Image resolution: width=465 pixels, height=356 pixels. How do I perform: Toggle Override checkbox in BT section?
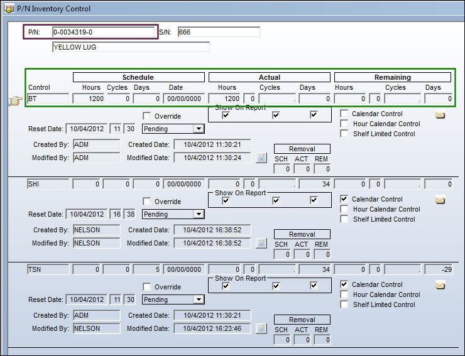[x=146, y=116]
